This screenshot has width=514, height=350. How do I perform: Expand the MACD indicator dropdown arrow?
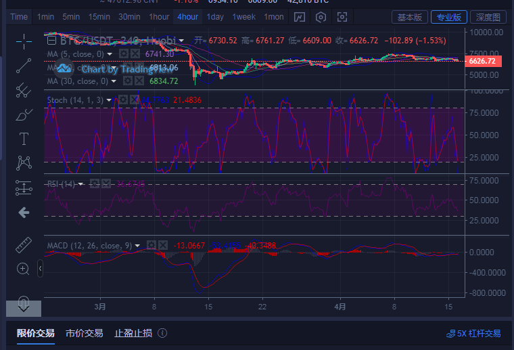tap(137, 245)
